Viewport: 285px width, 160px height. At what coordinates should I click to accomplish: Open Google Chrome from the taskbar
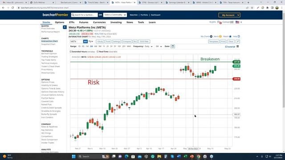pos(199,156)
